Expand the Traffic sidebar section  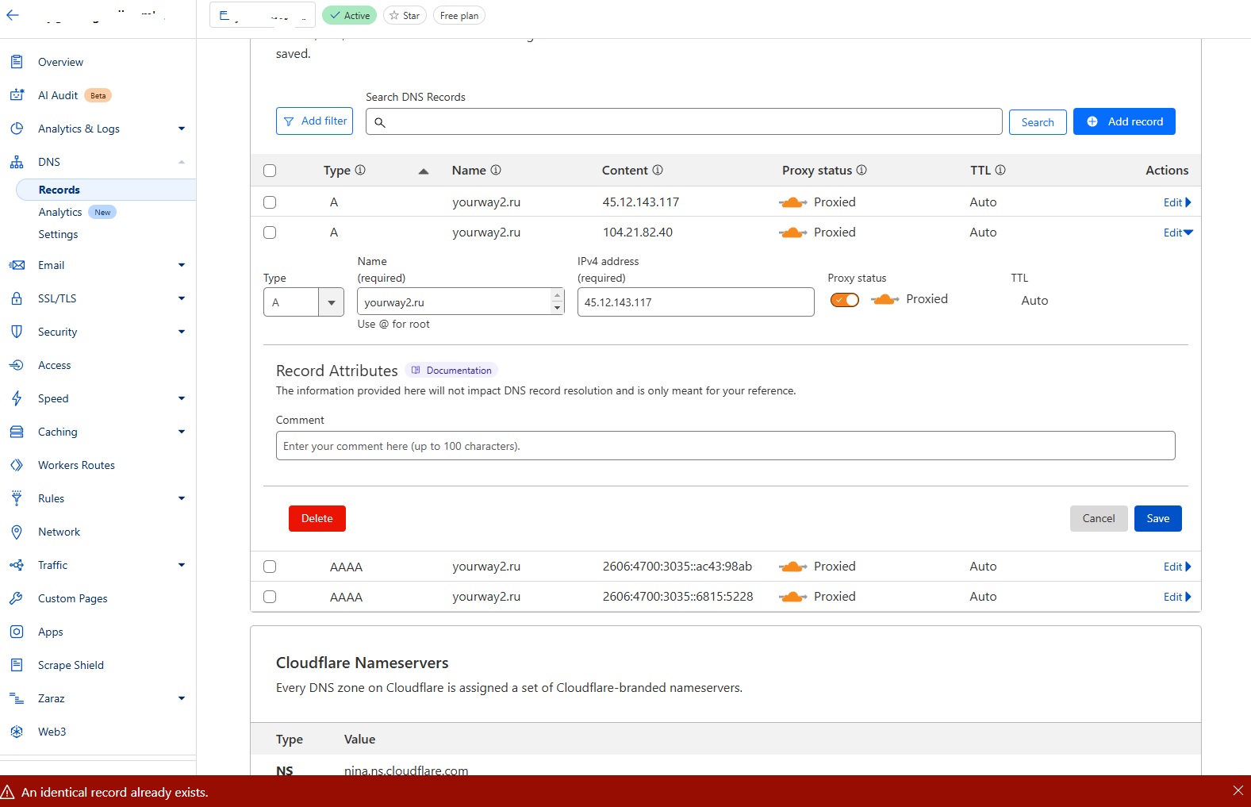(x=182, y=565)
